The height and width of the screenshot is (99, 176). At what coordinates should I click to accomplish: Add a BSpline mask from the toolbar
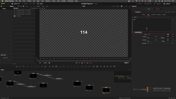(x=78, y=67)
